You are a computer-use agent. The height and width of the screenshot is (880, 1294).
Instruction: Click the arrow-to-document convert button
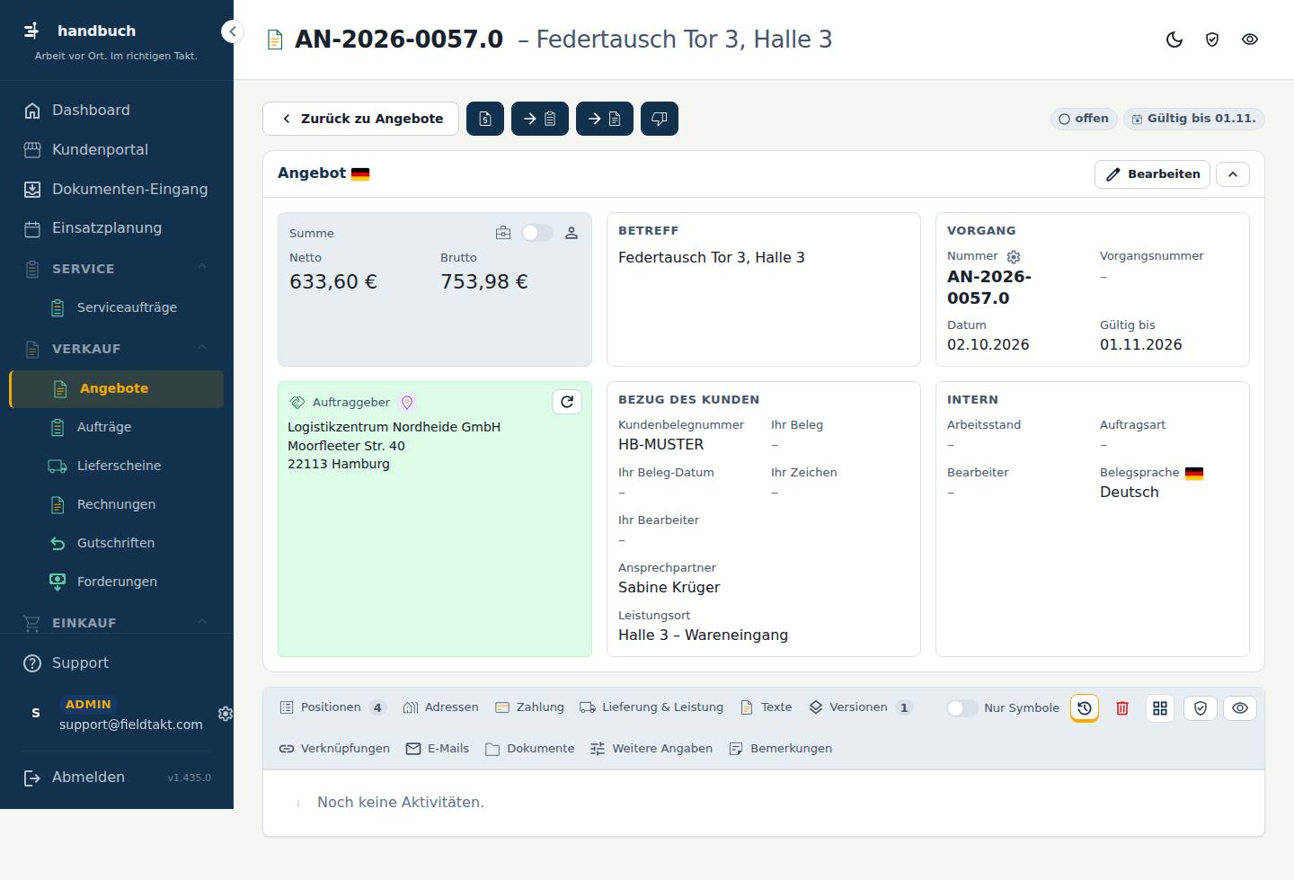605,119
